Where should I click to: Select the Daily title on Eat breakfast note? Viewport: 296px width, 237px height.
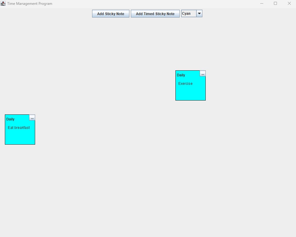click(10, 119)
